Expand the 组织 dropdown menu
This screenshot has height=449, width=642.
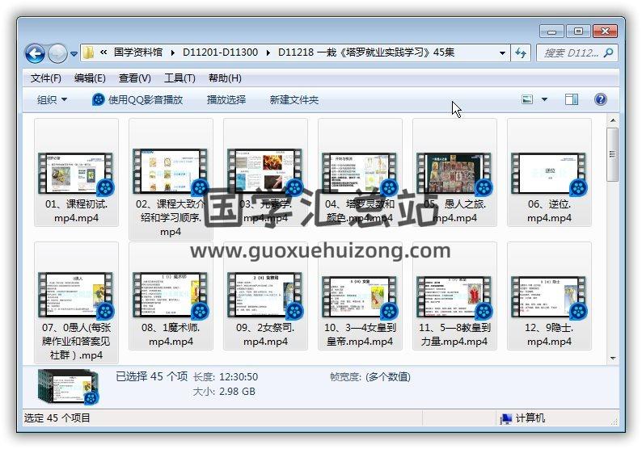pos(53,99)
